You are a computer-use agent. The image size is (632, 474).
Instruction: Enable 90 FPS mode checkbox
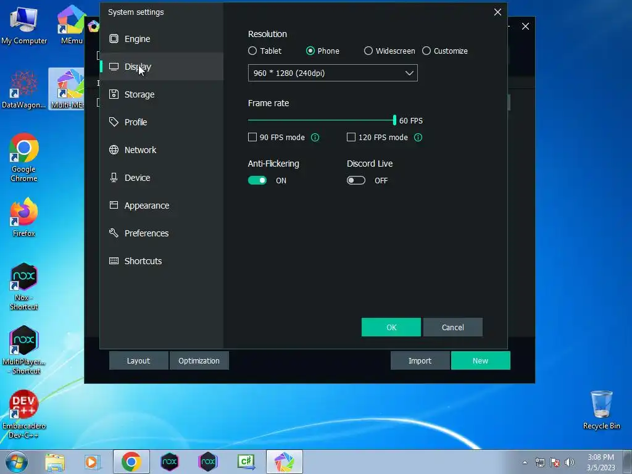point(252,137)
